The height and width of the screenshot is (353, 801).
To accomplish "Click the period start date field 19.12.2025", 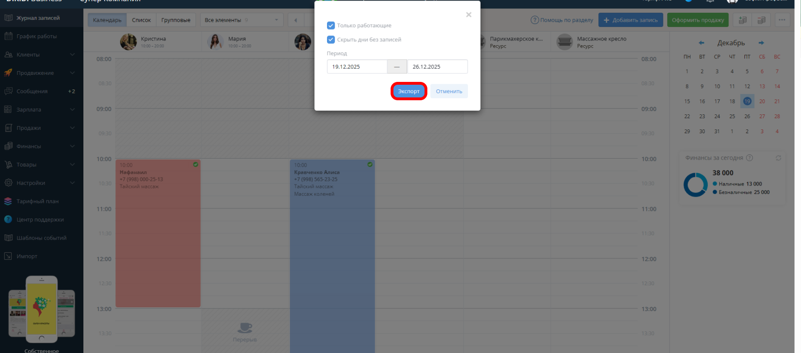I will click(x=357, y=66).
